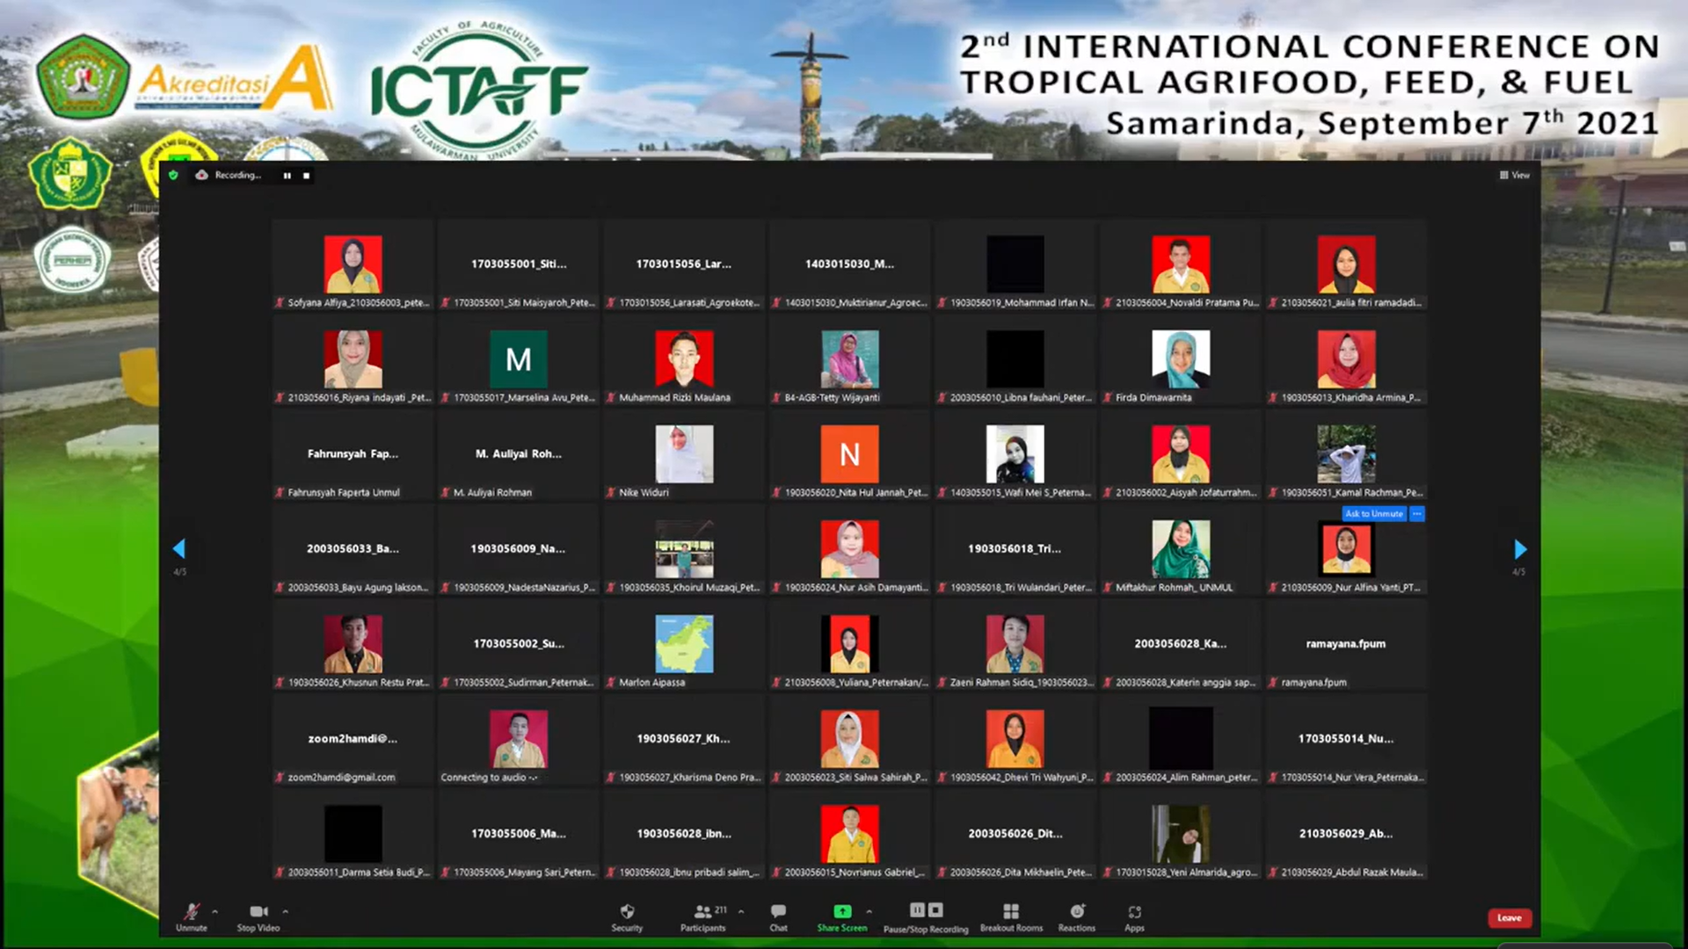Select Wafi Mei S participant tile
This screenshot has width=1688, height=949.
1015,454
